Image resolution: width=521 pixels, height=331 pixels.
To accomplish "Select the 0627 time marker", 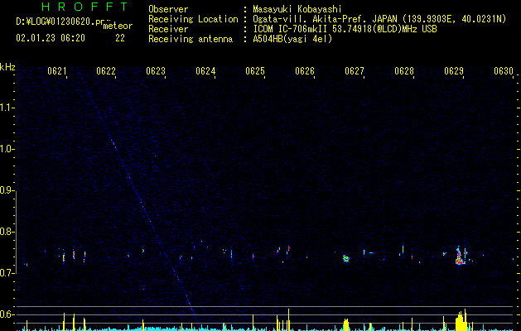I will (355, 71).
